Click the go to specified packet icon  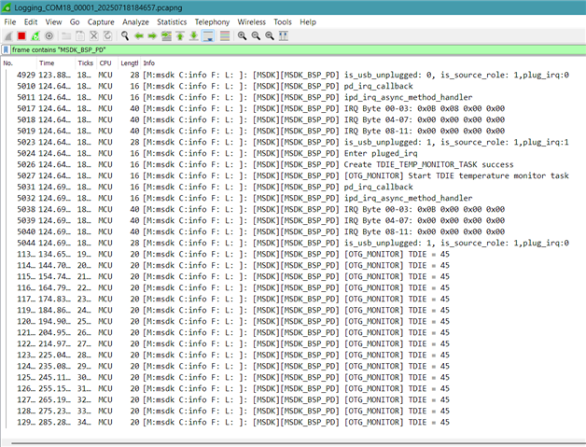166,35
